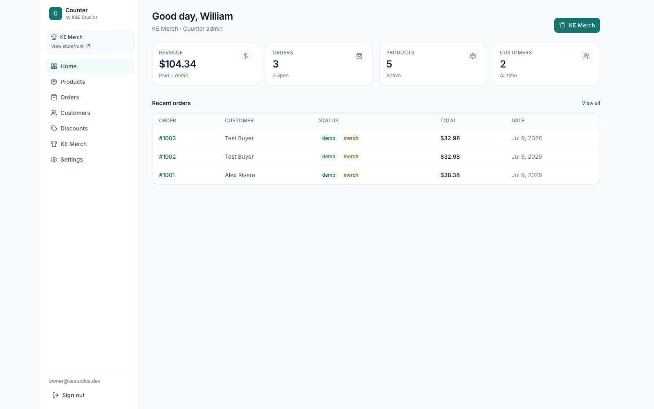Click the CUSTOMER column header
Viewport: 654px width, 409px height.
pyautogui.click(x=239, y=121)
